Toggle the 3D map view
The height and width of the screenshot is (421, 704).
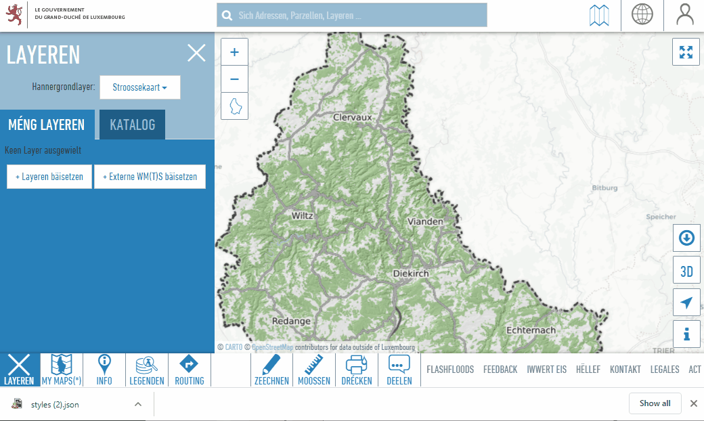(x=686, y=272)
